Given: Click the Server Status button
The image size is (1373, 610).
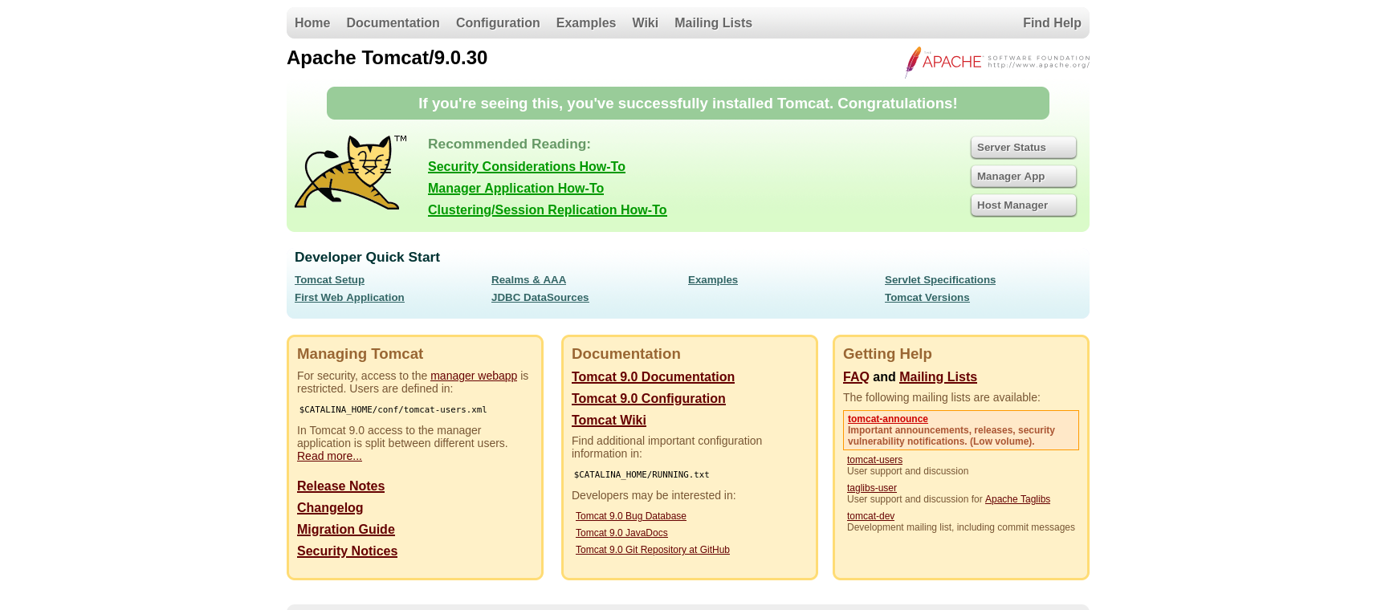Looking at the screenshot, I should (x=1023, y=148).
